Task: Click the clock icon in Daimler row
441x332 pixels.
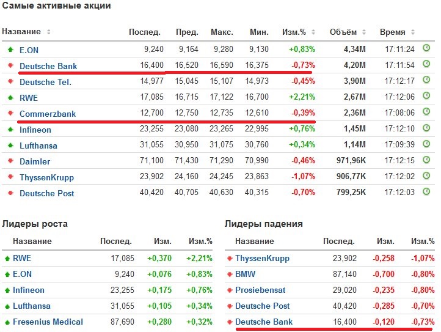Action: 426,160
